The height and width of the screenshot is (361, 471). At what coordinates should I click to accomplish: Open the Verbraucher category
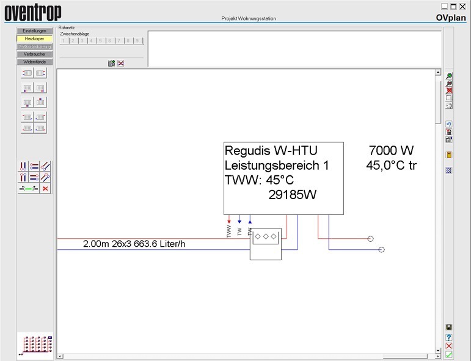point(35,54)
